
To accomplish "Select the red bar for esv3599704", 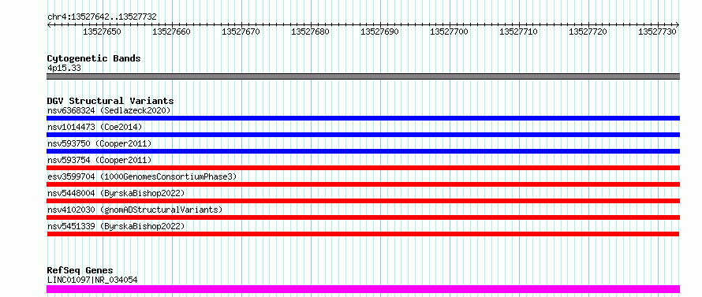I will [363, 184].
